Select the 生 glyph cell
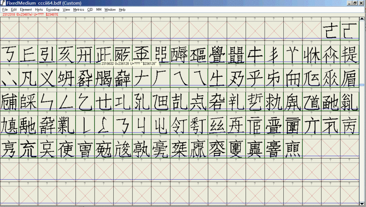366x207 pixels. point(217,78)
